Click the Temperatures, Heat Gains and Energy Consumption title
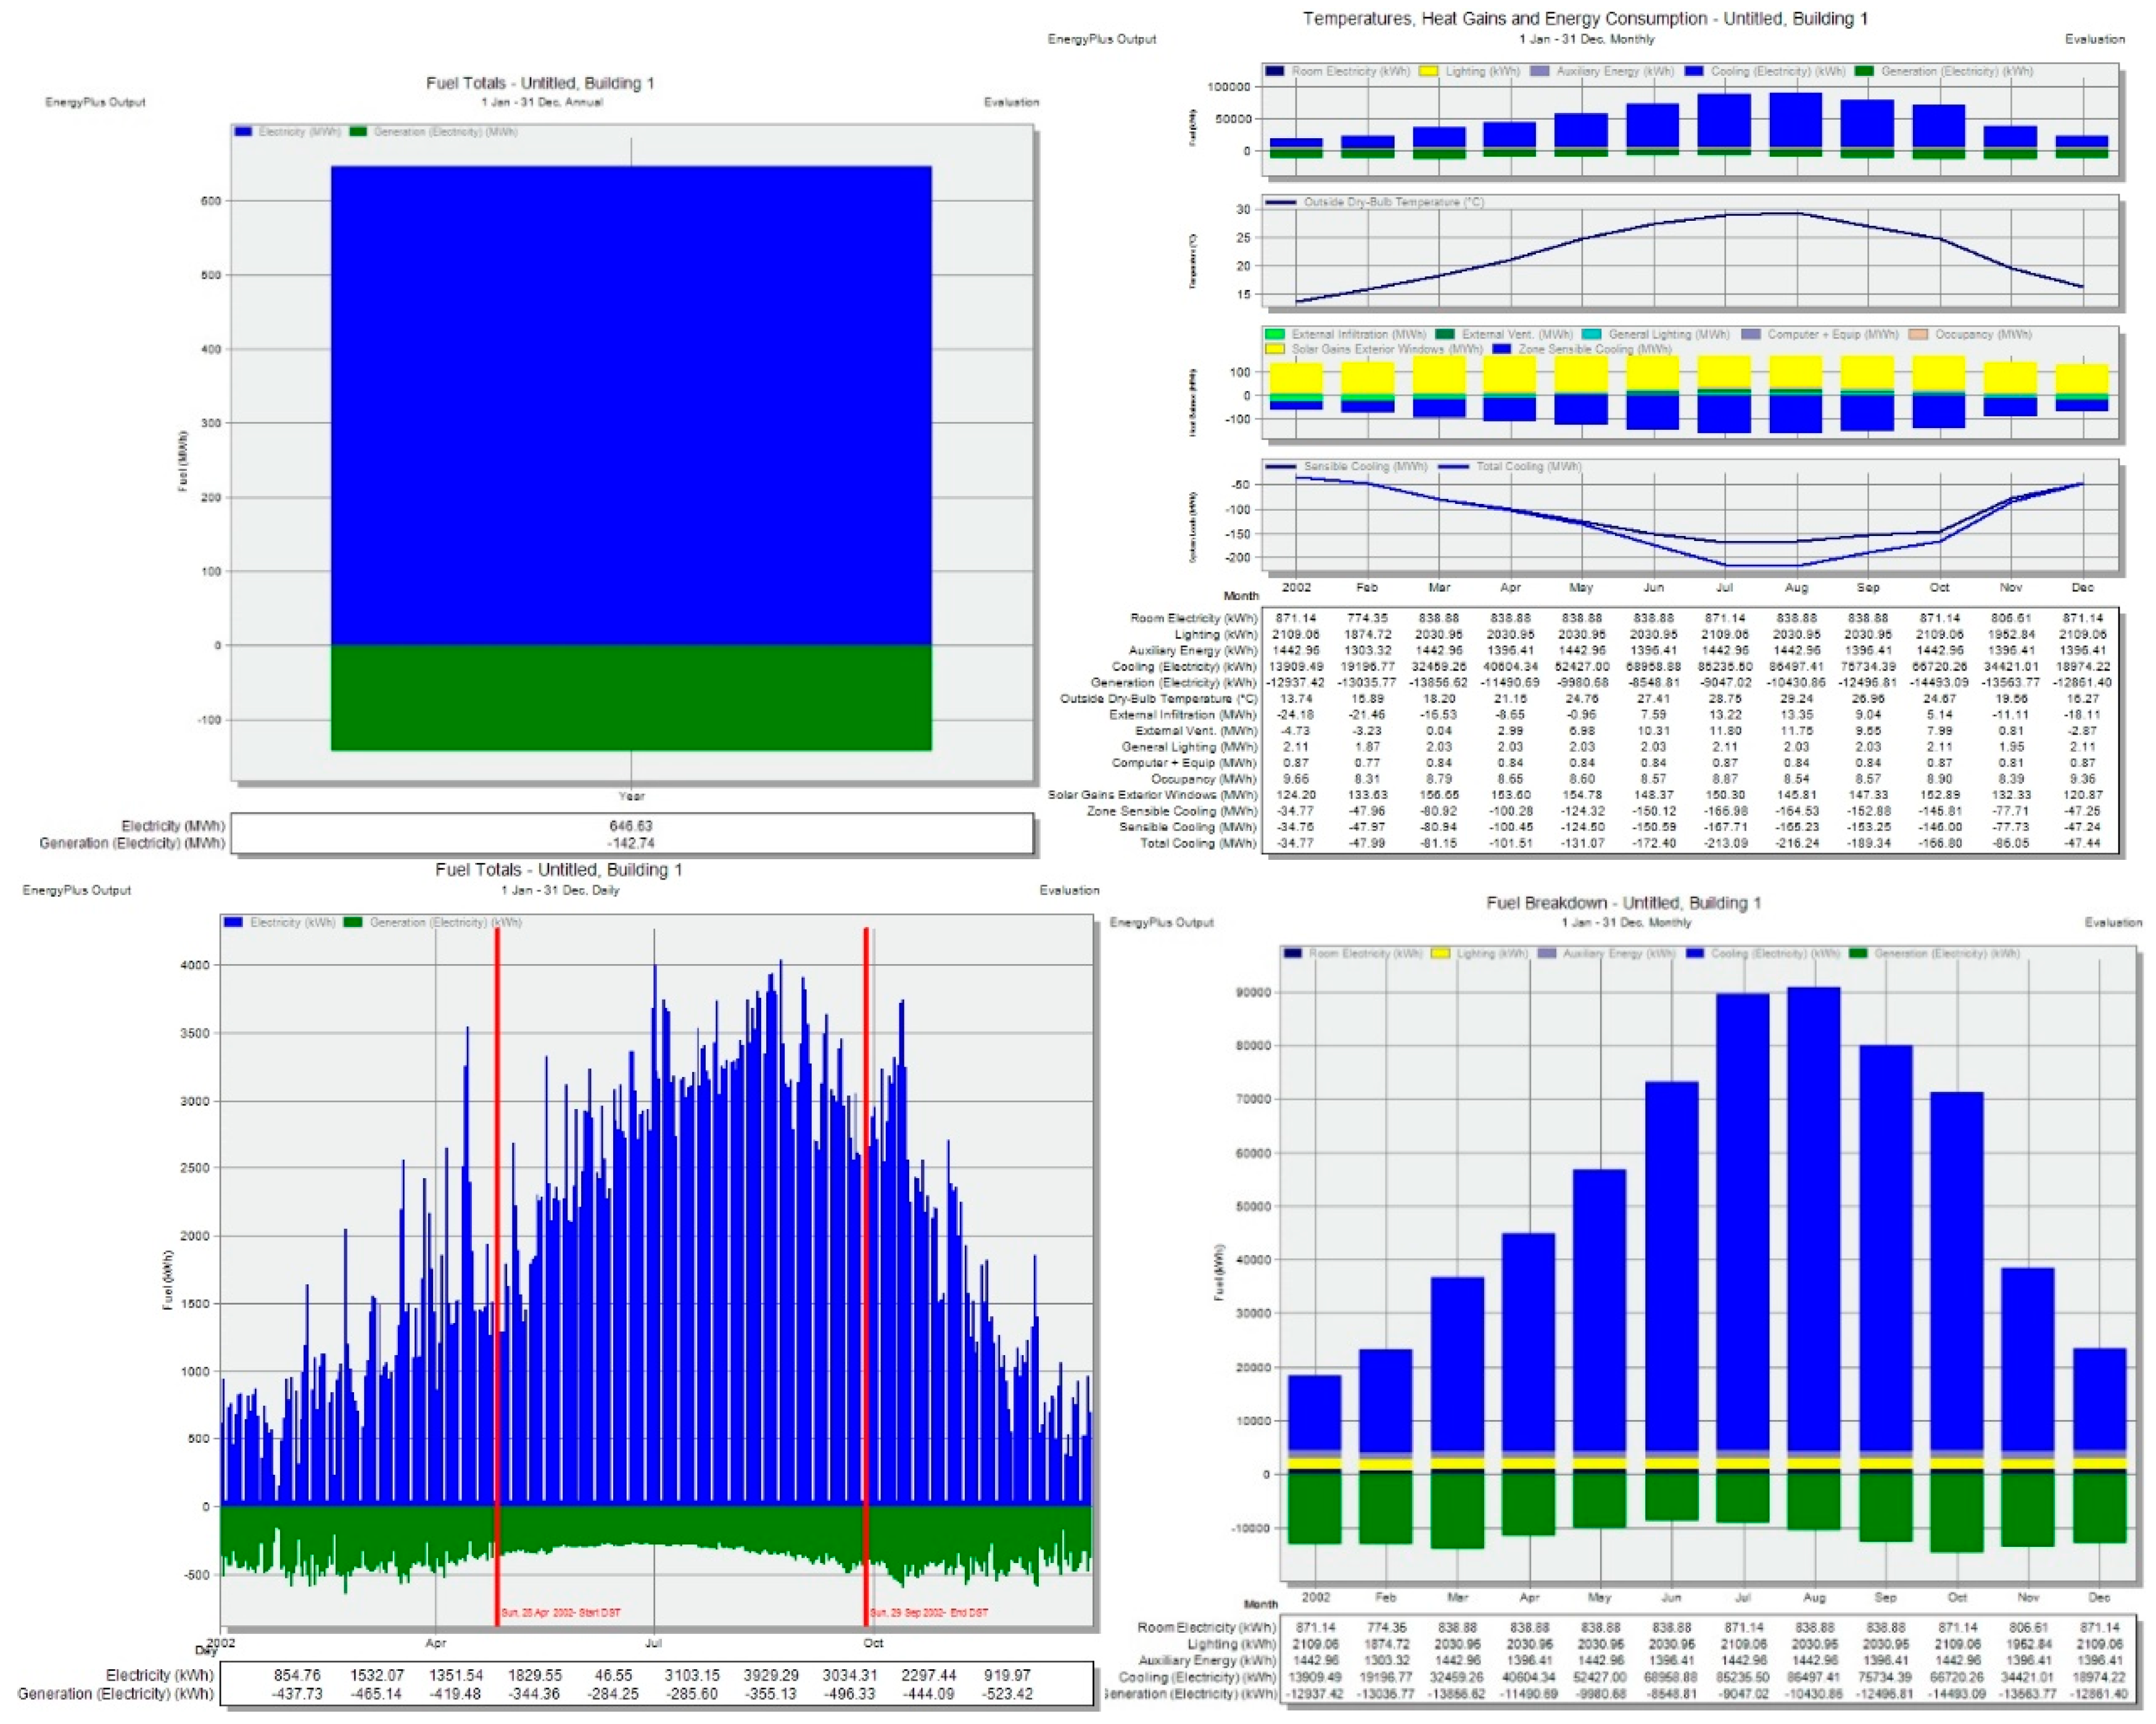The height and width of the screenshot is (1724, 2156). click(x=1585, y=19)
